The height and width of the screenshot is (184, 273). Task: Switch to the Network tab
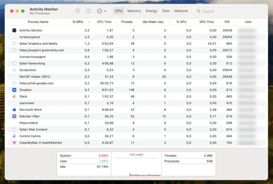coord(181,11)
